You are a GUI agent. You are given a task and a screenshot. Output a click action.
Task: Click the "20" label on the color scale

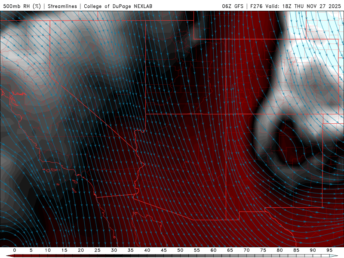[x=81, y=250]
